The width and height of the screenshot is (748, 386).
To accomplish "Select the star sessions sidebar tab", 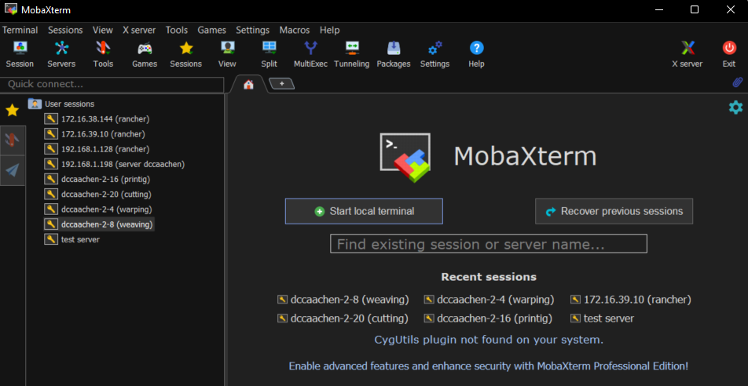I will pos(12,110).
